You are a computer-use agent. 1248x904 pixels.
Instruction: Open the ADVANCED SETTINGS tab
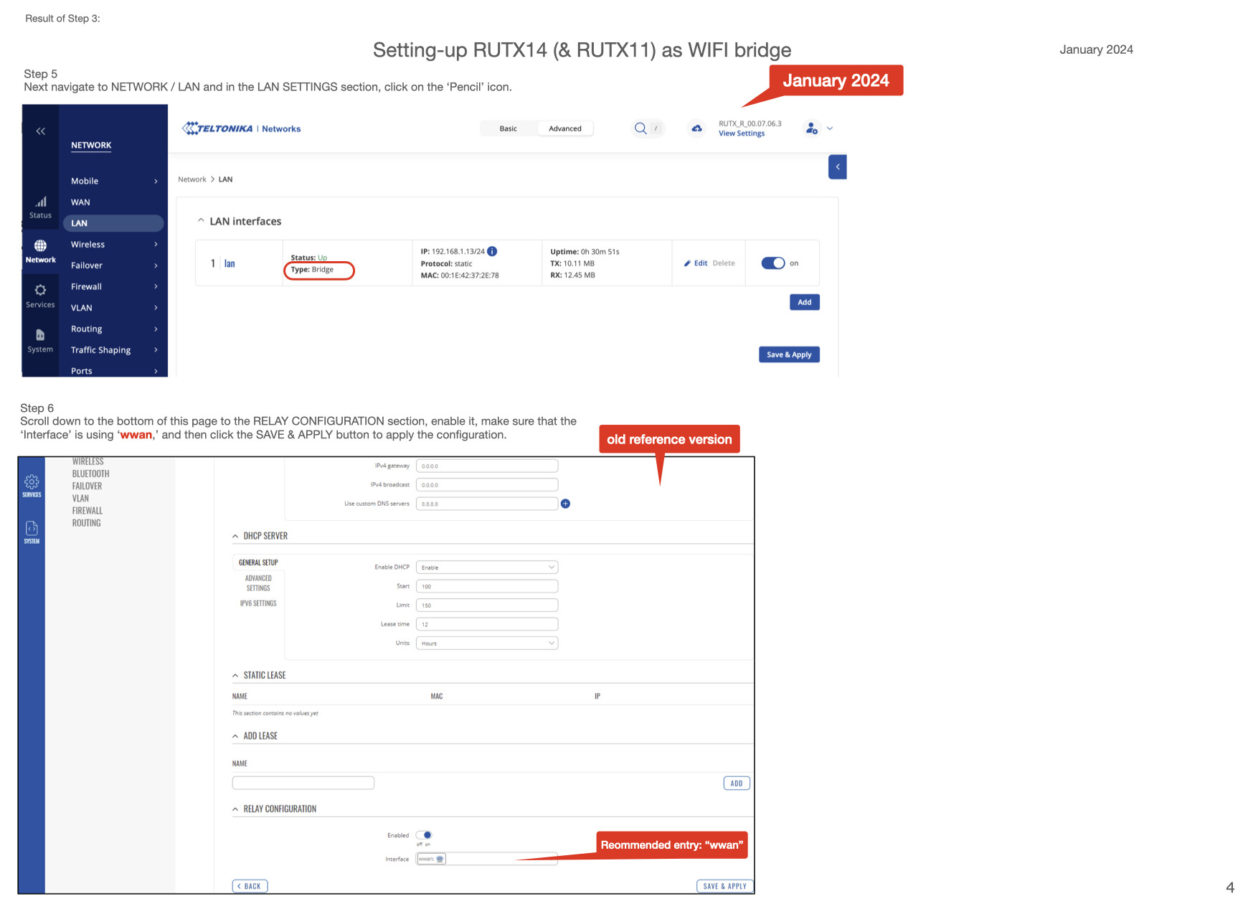[258, 583]
